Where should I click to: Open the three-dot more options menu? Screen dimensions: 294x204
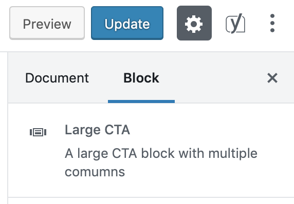click(x=272, y=23)
